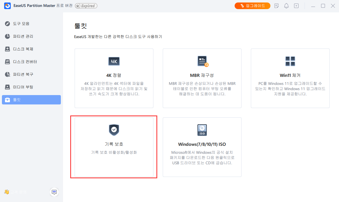Open the Win11 체커 tool title
The image size is (339, 202).
coord(290,75)
